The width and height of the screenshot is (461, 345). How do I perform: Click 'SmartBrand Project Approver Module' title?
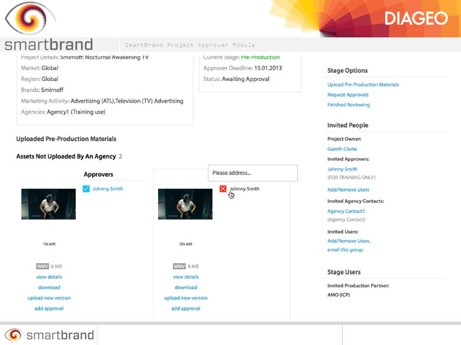[190, 45]
